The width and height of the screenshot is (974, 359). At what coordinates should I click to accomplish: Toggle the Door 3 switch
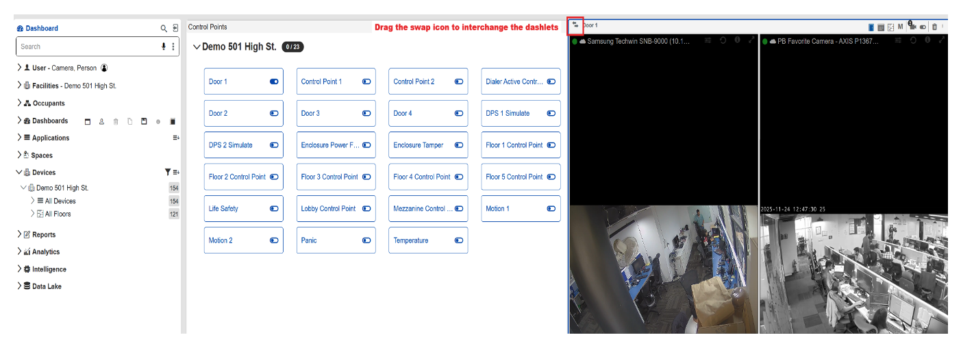tap(366, 113)
